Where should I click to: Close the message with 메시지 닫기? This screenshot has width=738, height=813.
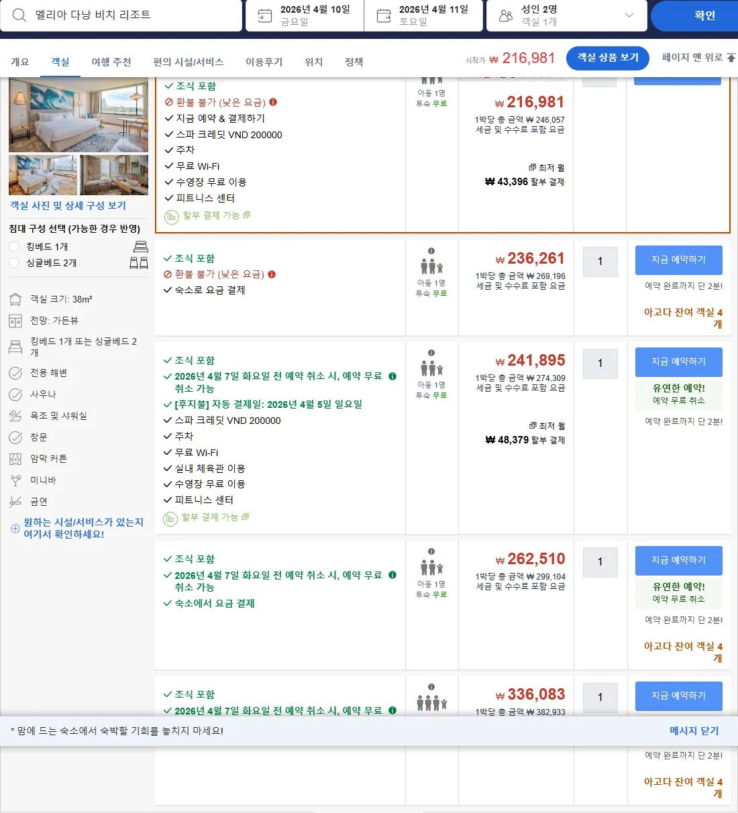(x=694, y=730)
